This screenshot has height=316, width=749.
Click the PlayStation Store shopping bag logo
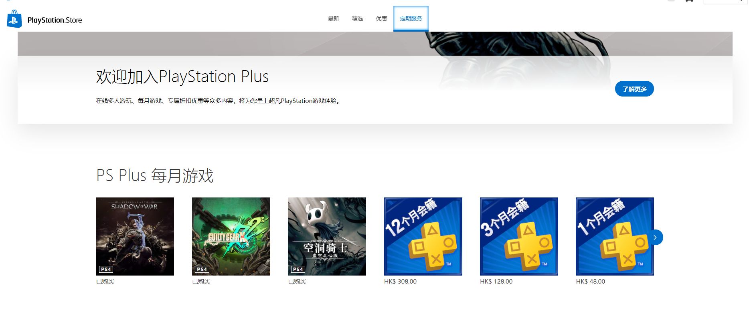coord(14,19)
